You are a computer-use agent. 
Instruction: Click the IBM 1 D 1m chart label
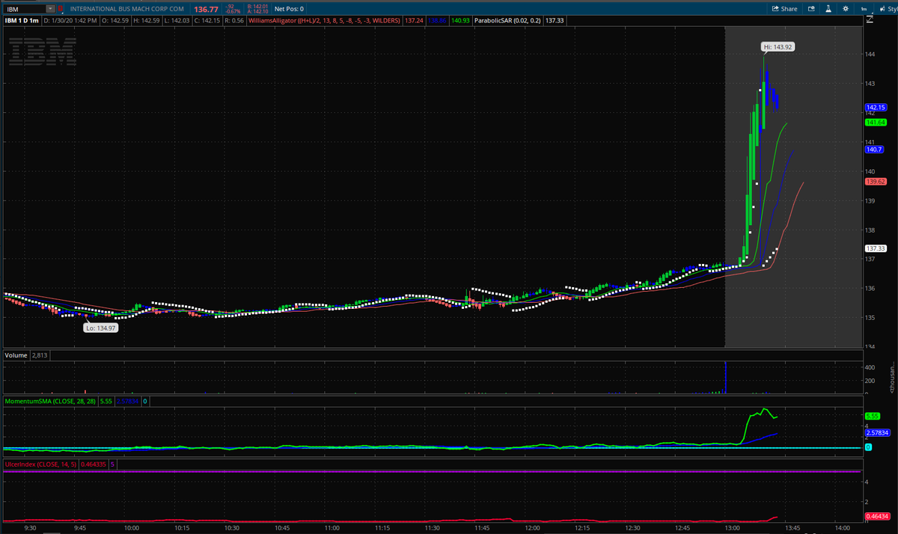22,21
